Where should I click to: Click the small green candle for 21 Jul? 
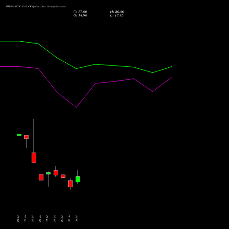(19, 135)
